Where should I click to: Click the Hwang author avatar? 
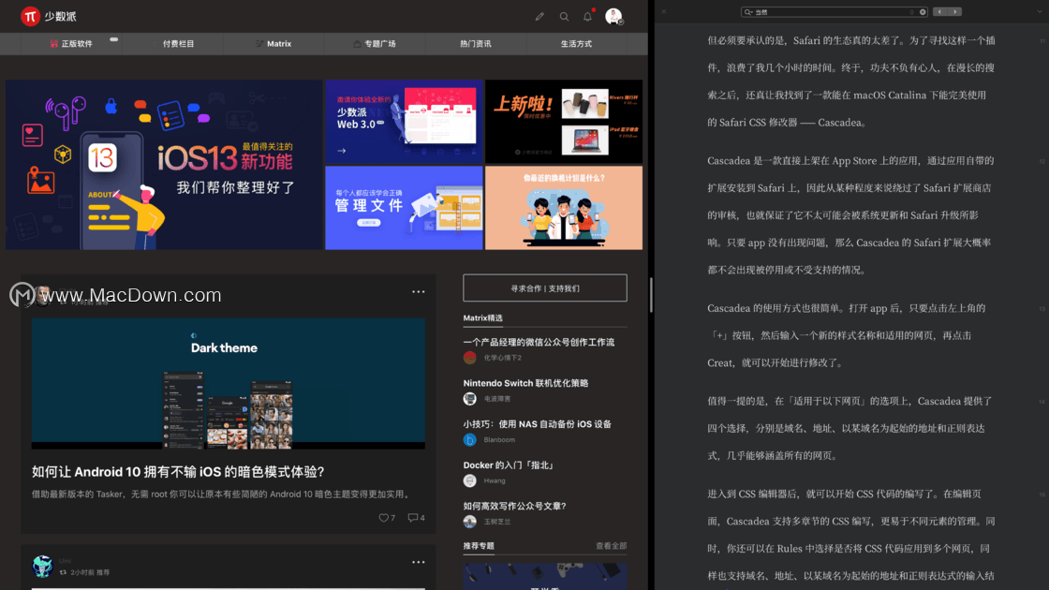[x=469, y=480]
